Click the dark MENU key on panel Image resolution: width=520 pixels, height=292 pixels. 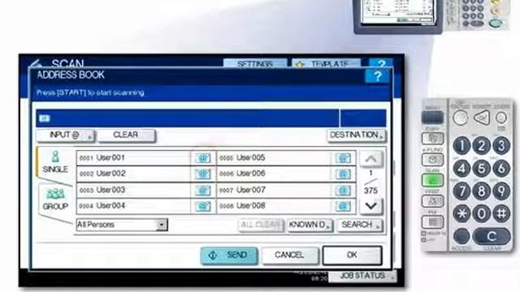(432, 118)
